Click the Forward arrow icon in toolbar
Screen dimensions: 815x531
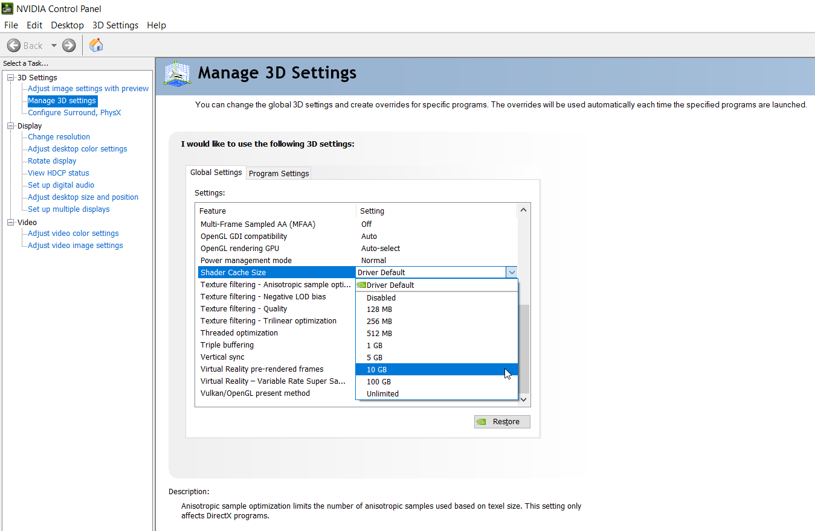tap(69, 45)
